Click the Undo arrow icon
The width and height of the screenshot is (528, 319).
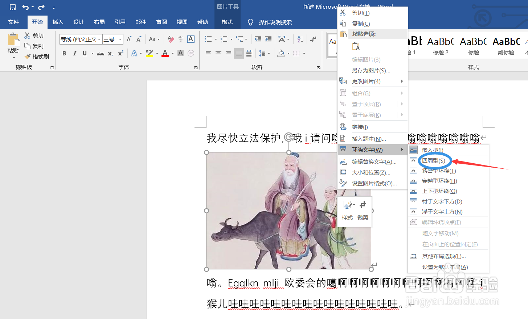25,7
